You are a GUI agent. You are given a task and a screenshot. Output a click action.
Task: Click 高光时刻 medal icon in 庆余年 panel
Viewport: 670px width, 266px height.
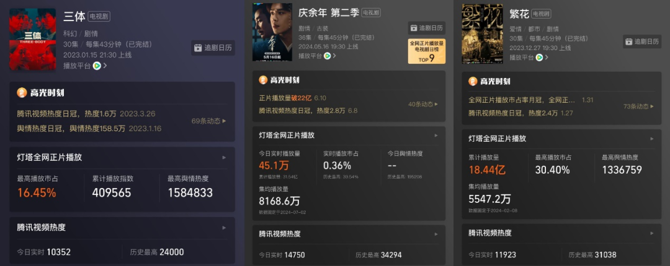(x=264, y=80)
